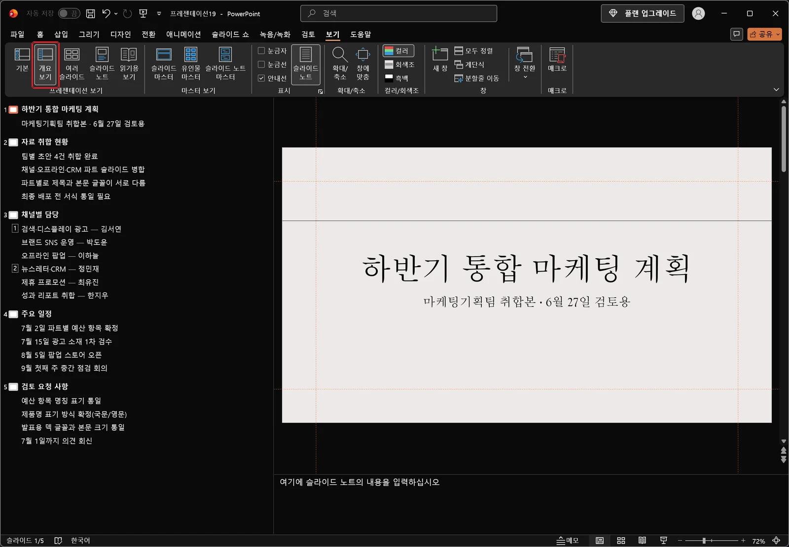789x547 pixels.
Task: Enable the 눈금선 gridlines checkbox
Action: tap(261, 64)
